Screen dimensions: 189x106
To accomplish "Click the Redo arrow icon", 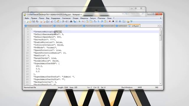I will (66, 21).
